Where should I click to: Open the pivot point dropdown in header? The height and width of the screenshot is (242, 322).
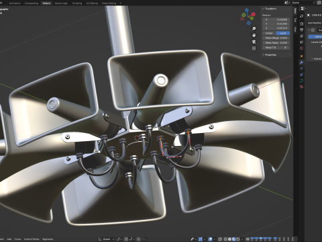tap(119, 239)
